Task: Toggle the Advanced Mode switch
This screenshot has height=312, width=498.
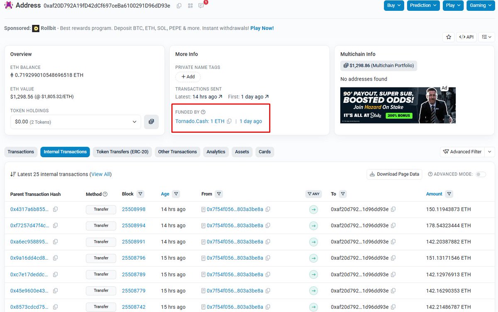Action: [481, 174]
